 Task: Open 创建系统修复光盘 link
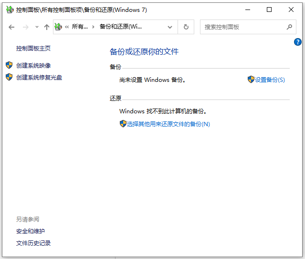[x=39, y=78]
